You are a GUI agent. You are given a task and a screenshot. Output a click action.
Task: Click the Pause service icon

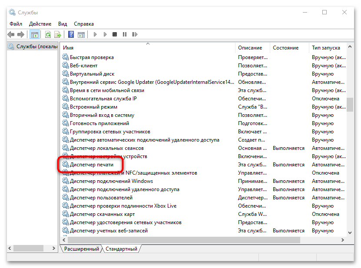pyautogui.click(x=124, y=34)
